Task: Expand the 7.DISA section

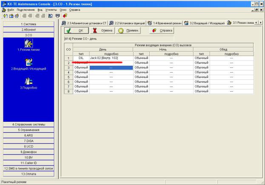Action: coord(28,141)
